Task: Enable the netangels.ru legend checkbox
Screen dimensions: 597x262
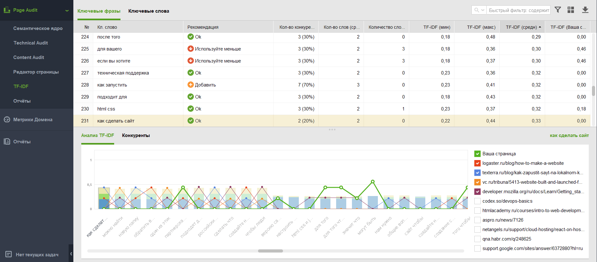Action: tap(477, 229)
